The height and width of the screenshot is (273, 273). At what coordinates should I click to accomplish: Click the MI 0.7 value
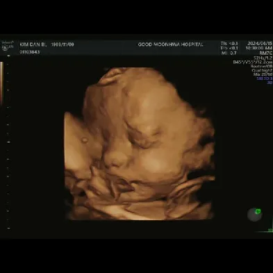pos(229,53)
